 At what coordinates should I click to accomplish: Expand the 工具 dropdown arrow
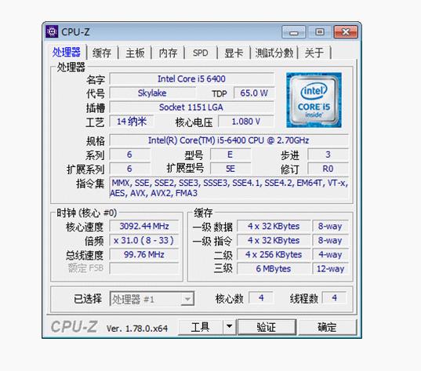(x=229, y=326)
